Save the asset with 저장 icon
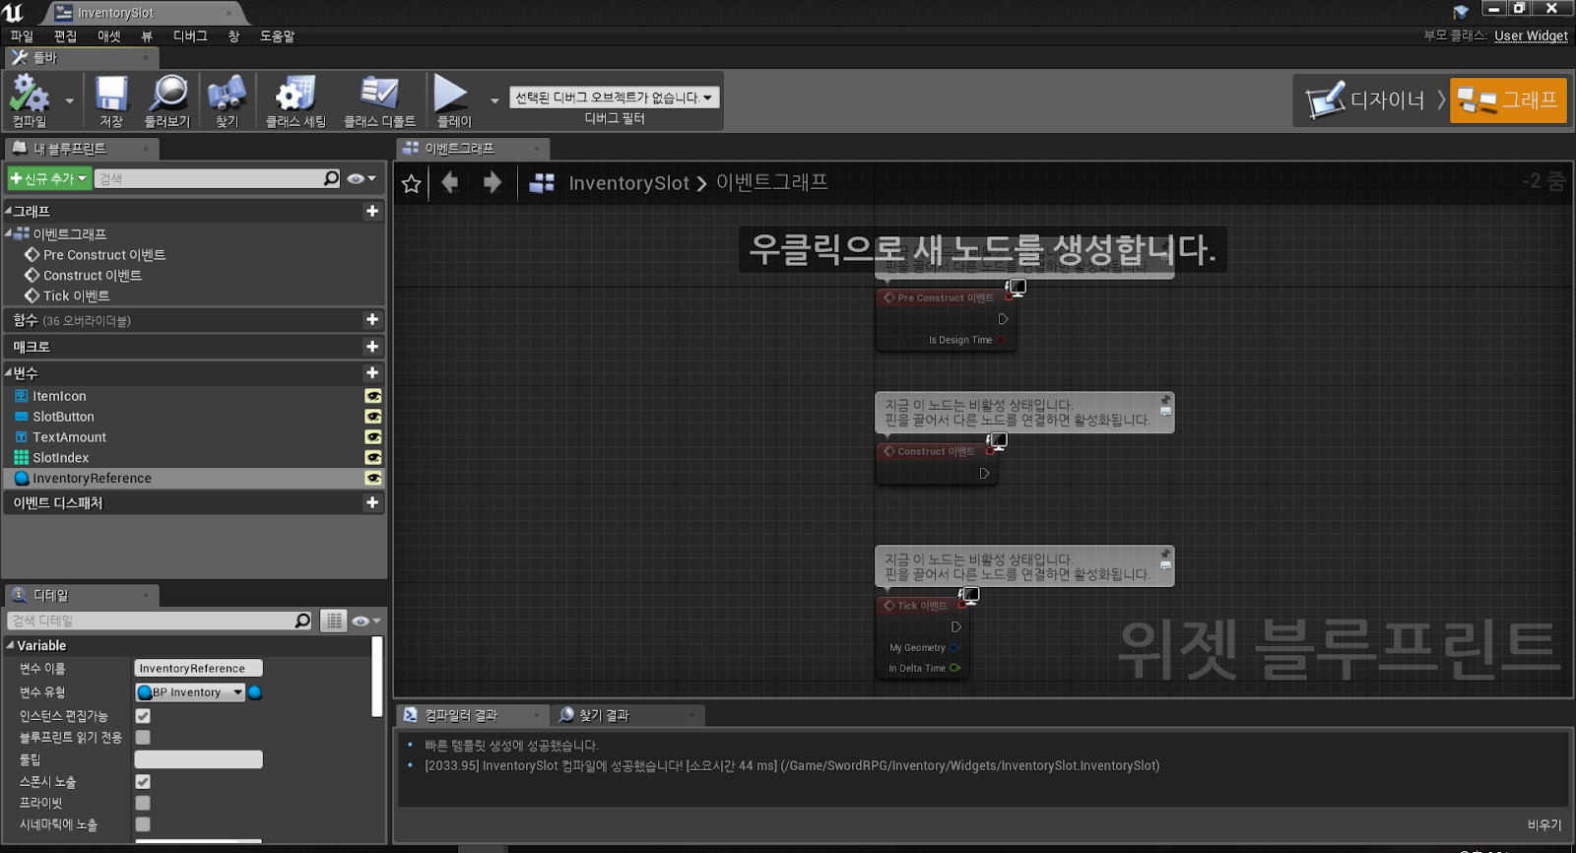Image resolution: width=1576 pixels, height=853 pixels. pos(111,100)
